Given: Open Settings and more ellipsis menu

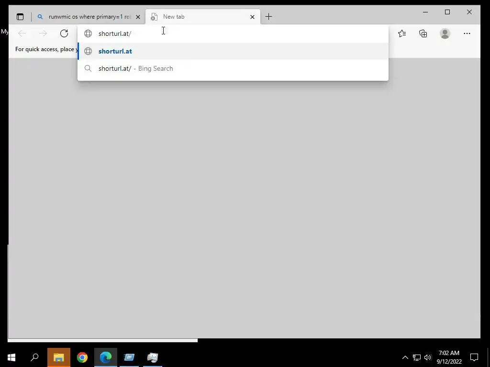Looking at the screenshot, I should coord(467,33).
